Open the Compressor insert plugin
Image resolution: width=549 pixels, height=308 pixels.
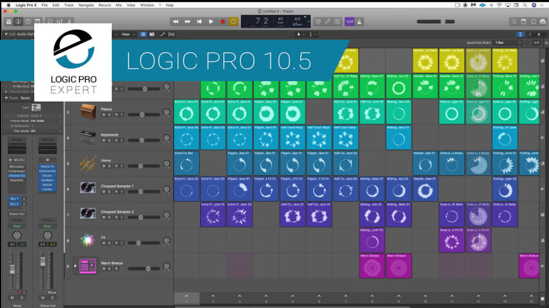click(17, 171)
